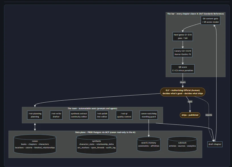Click the 'clears' edge label
Image resolution: width=232 pixels, height=167 pixels.
pos(183,82)
